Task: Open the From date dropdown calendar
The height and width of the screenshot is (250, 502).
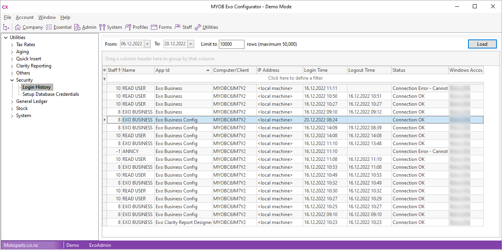Action: (147, 44)
